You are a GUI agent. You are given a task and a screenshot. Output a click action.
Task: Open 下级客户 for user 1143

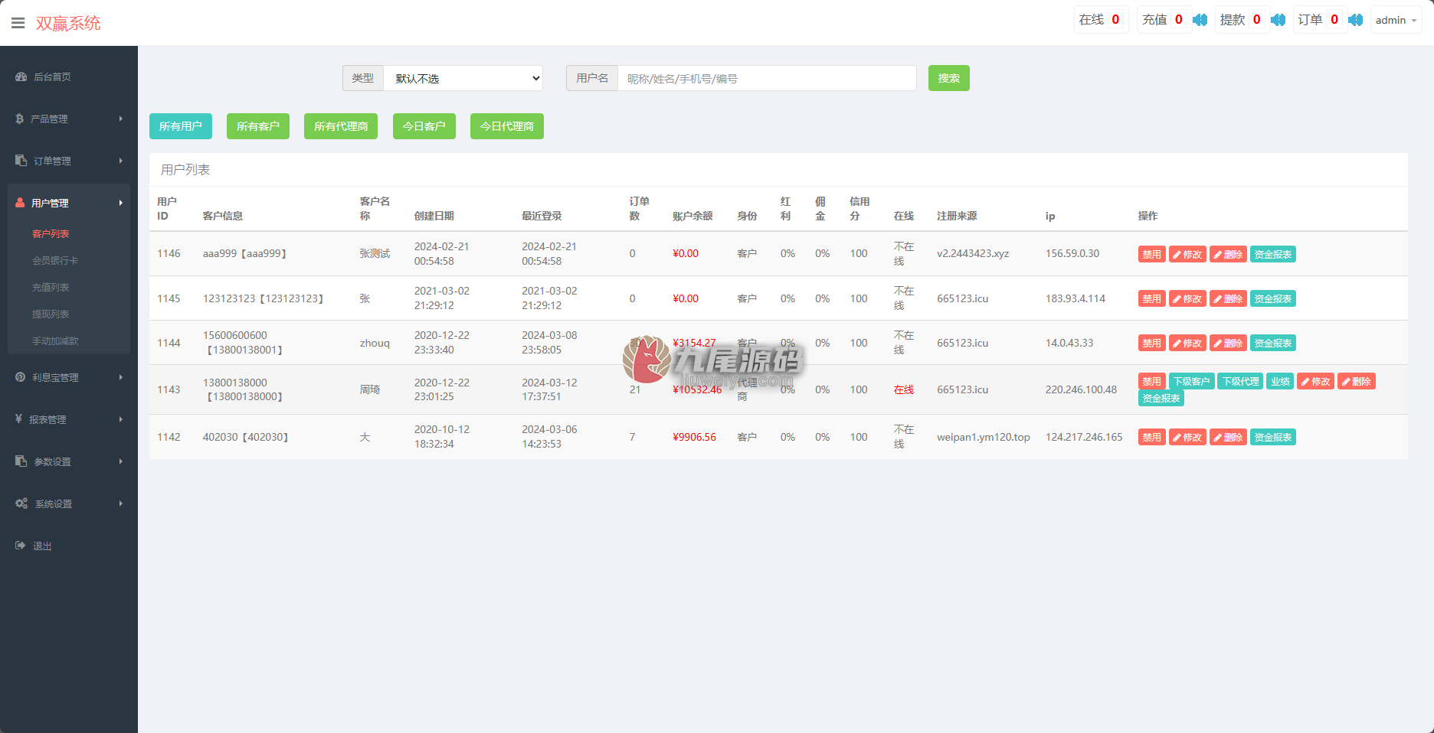pos(1191,381)
